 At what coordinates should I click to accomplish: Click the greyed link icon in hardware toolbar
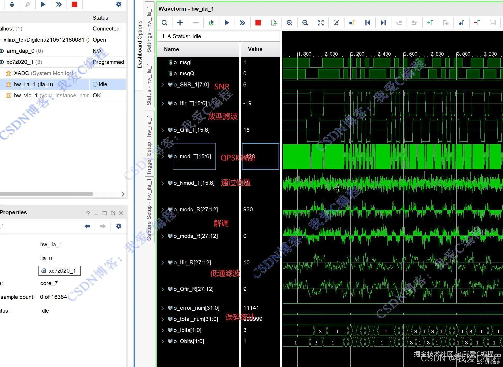click(x=28, y=4)
